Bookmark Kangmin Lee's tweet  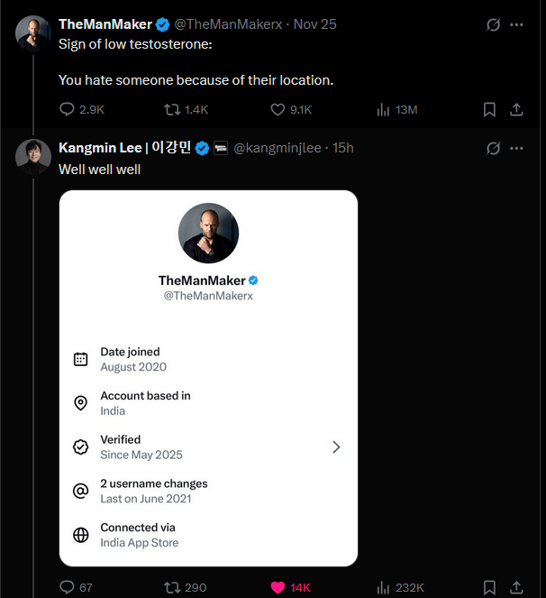[x=489, y=587]
